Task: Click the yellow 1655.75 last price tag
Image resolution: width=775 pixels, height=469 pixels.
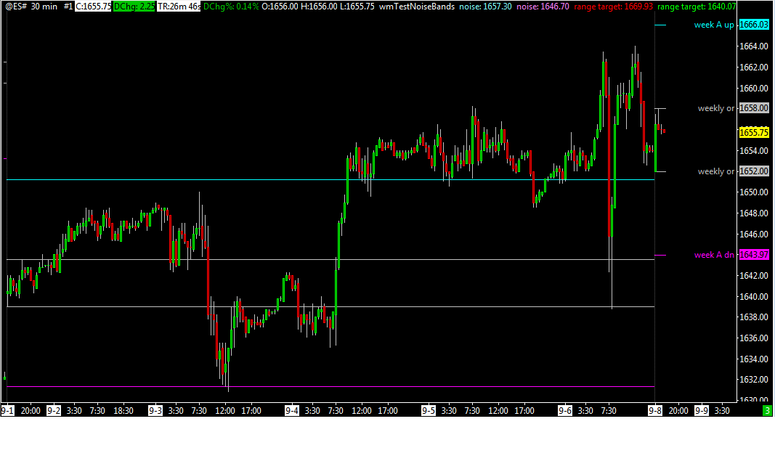Action: point(754,132)
